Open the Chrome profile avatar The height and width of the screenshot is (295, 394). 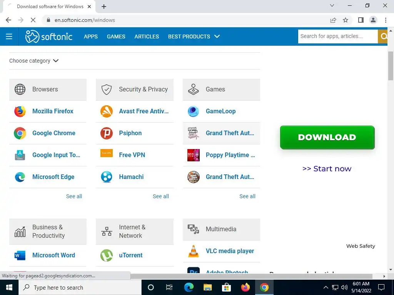point(373,20)
